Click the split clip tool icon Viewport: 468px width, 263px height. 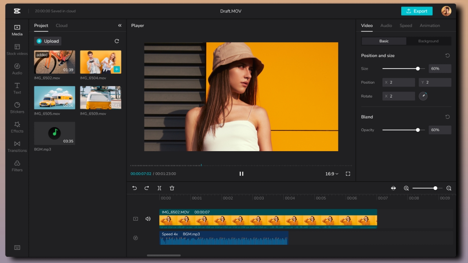[x=159, y=188]
